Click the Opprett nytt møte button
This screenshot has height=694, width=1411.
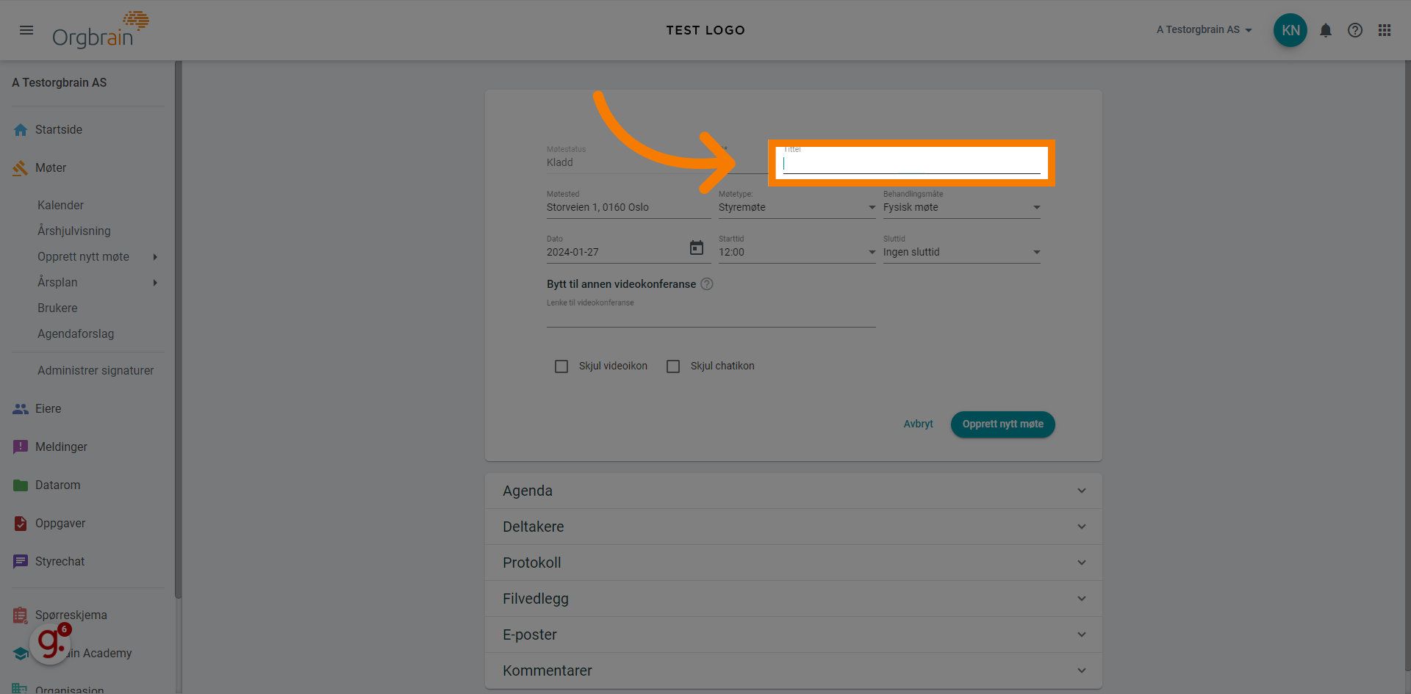pyautogui.click(x=1002, y=424)
